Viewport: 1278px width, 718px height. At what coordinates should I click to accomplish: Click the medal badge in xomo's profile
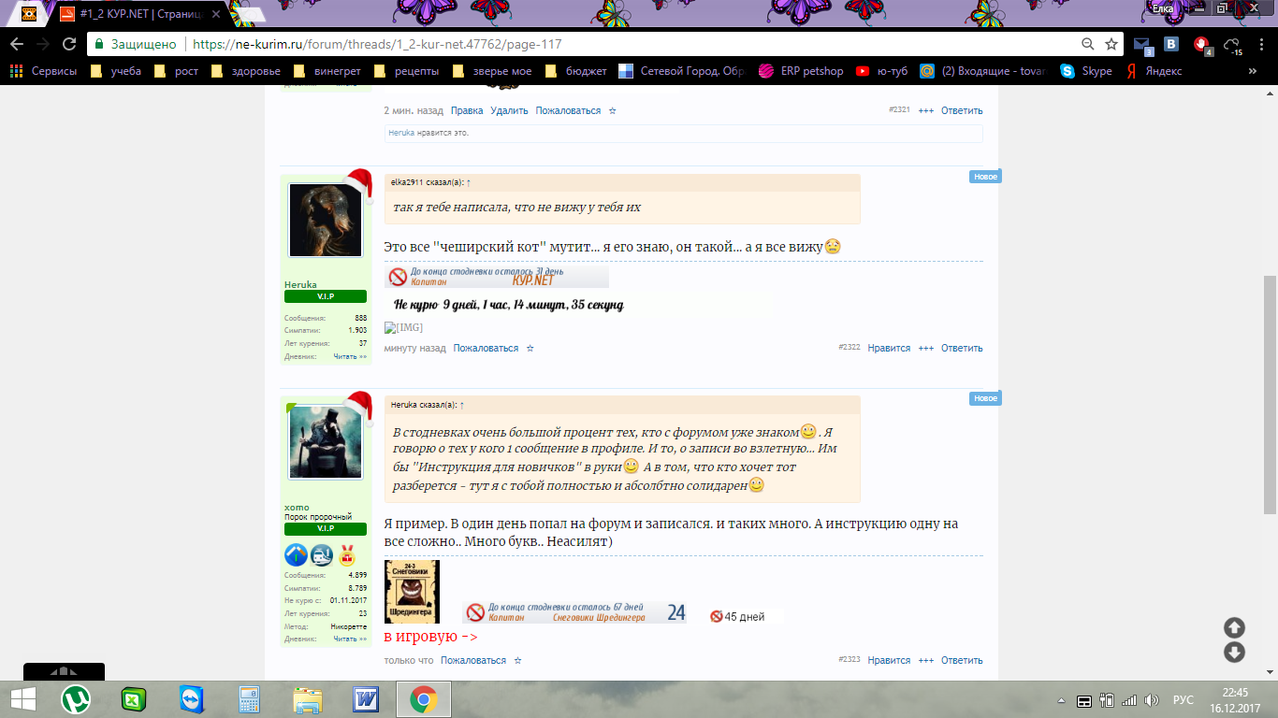point(347,554)
